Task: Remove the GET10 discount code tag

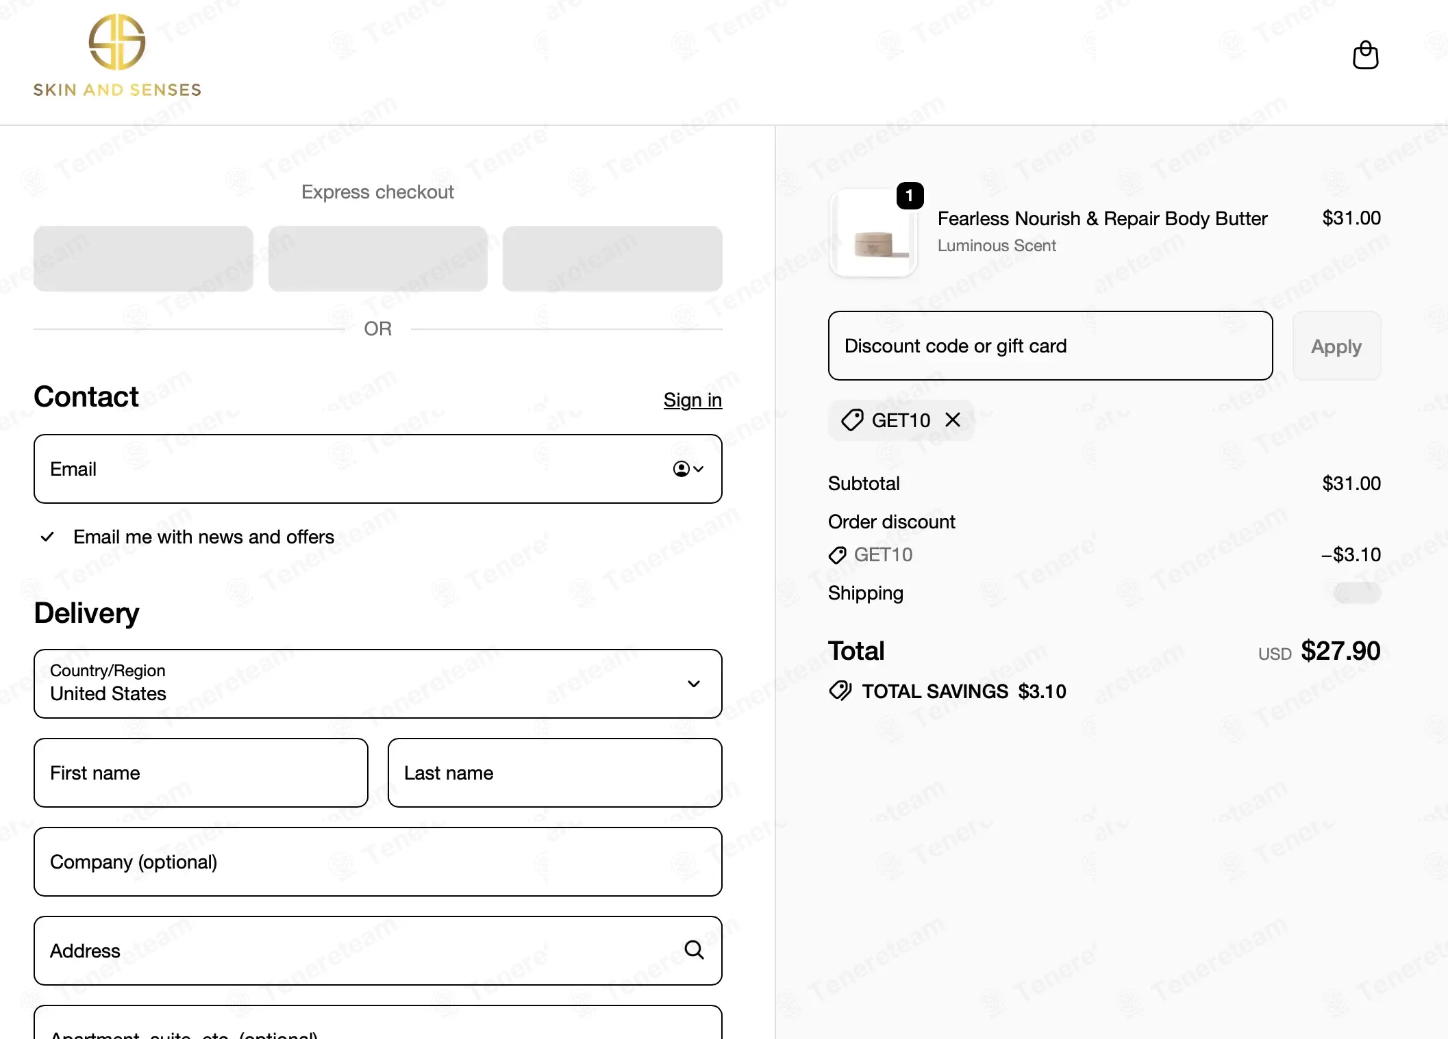Action: point(953,420)
